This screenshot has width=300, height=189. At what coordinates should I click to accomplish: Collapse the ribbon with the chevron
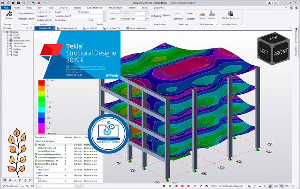(286, 8)
